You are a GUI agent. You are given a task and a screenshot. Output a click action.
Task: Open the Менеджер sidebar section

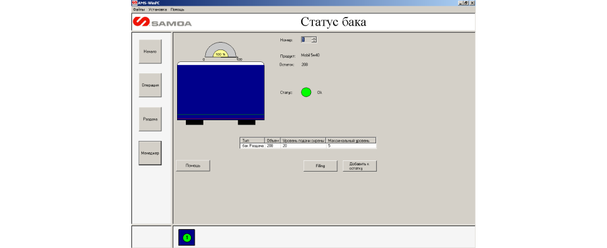click(x=150, y=153)
